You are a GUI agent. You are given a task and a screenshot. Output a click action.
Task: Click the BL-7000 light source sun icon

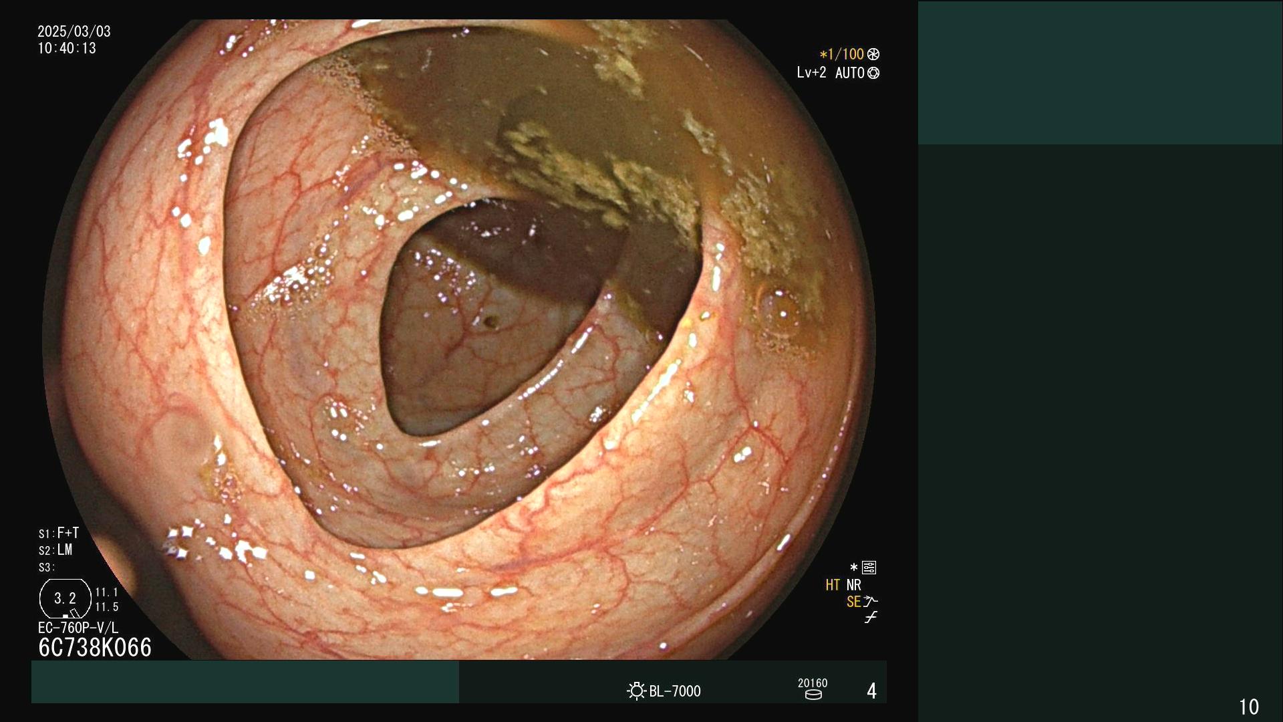point(636,691)
